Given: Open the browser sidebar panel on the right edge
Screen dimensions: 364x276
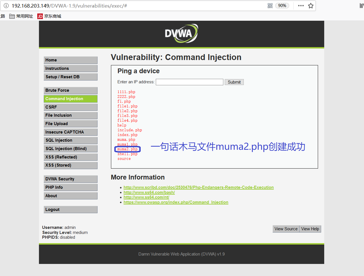Looking at the screenshot, I should 361,5.
